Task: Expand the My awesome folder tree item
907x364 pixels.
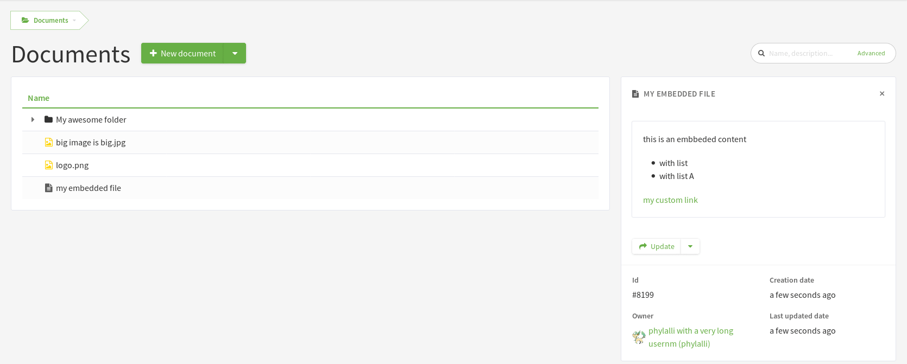Action: (33, 119)
